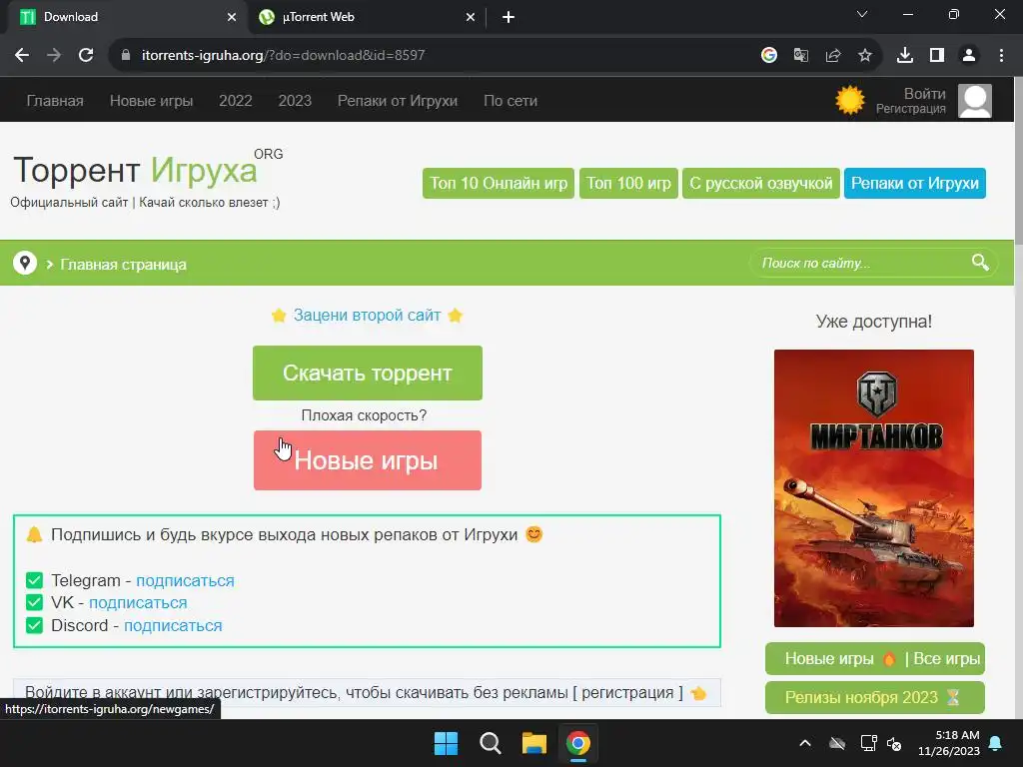Click the Топ 100 игр button
This screenshot has width=1023, height=767.
[629, 184]
